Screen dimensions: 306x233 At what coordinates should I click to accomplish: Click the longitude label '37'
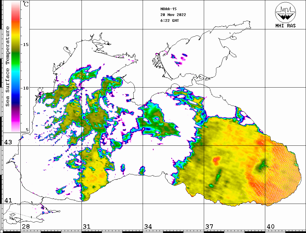point(209,227)
